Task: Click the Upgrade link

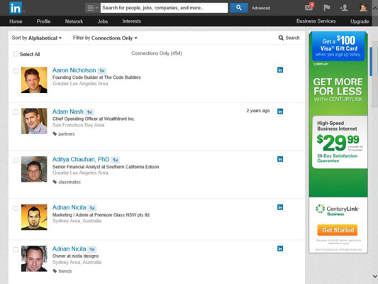Action: click(x=360, y=21)
